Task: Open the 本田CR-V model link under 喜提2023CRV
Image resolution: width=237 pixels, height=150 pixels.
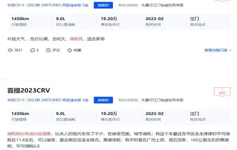Action: (48, 100)
